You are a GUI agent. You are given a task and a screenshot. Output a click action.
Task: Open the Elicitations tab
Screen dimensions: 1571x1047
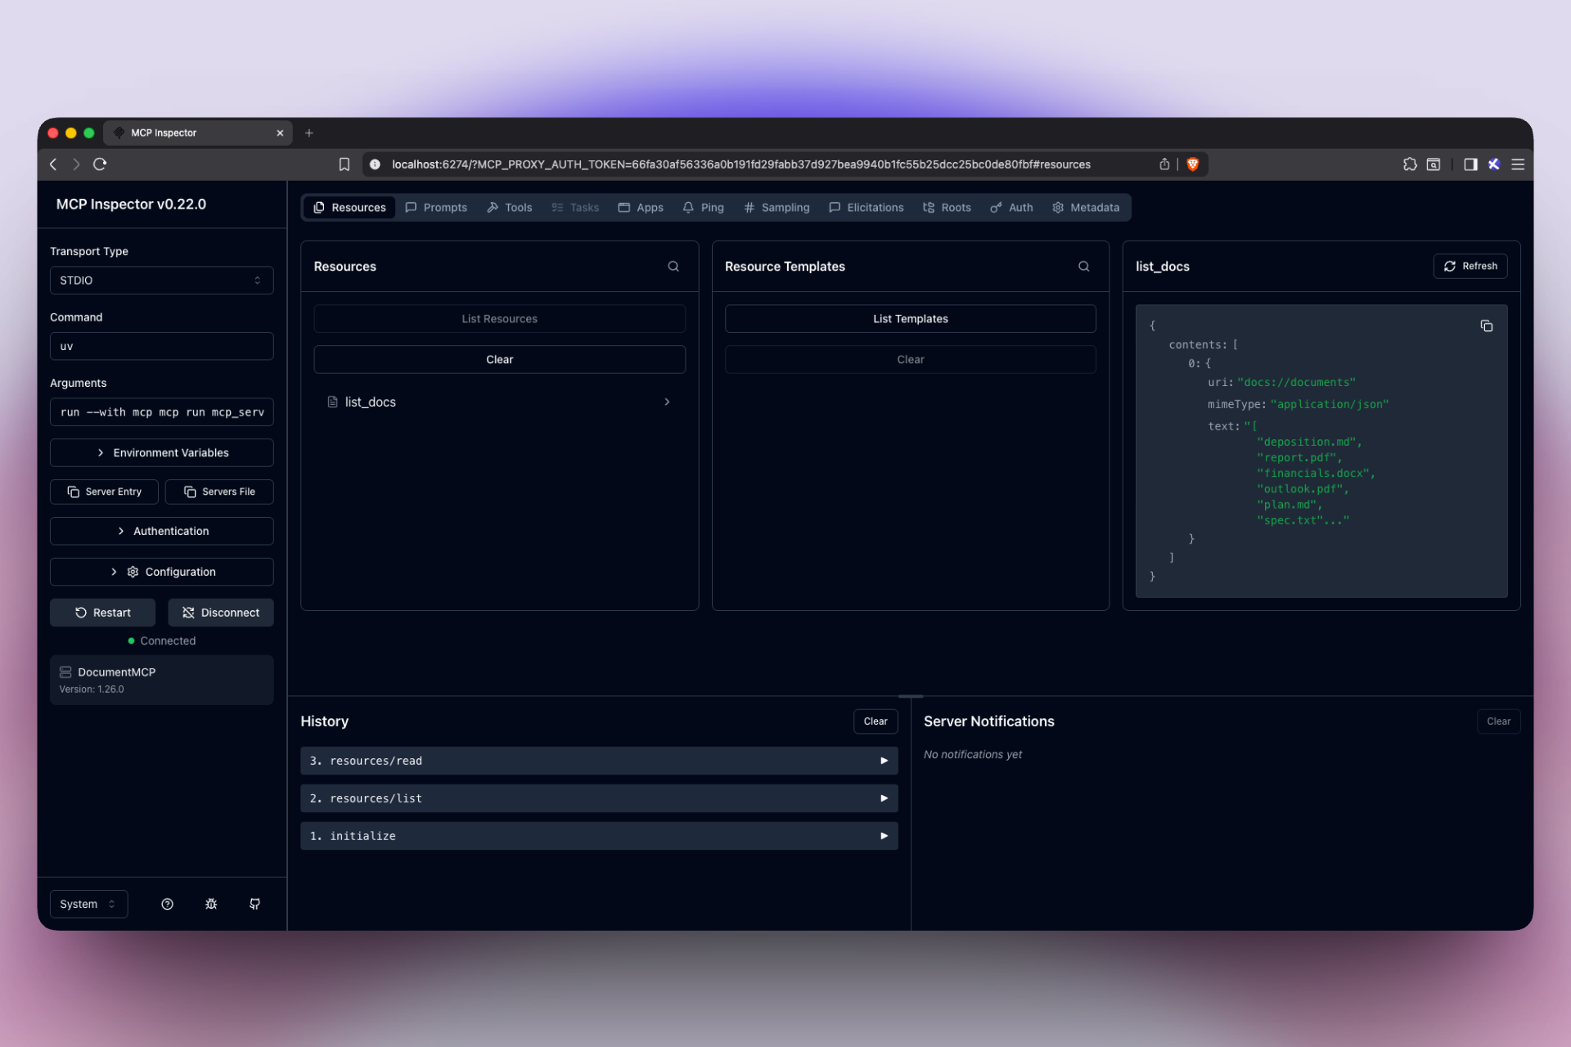(867, 208)
